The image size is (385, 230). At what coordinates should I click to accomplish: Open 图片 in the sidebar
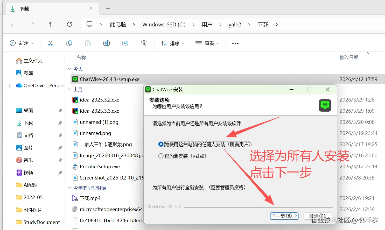[x=24, y=148]
